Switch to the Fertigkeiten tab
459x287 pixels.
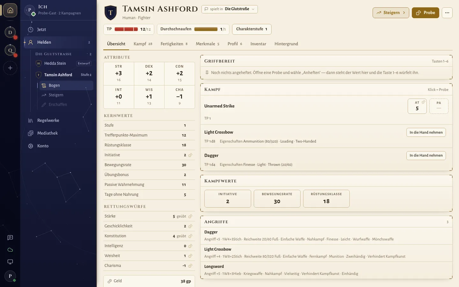174,44
